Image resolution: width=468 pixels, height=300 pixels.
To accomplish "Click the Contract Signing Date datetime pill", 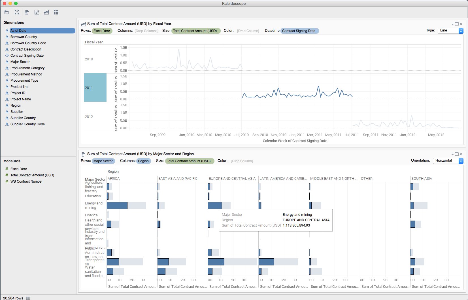I will 299,31.
